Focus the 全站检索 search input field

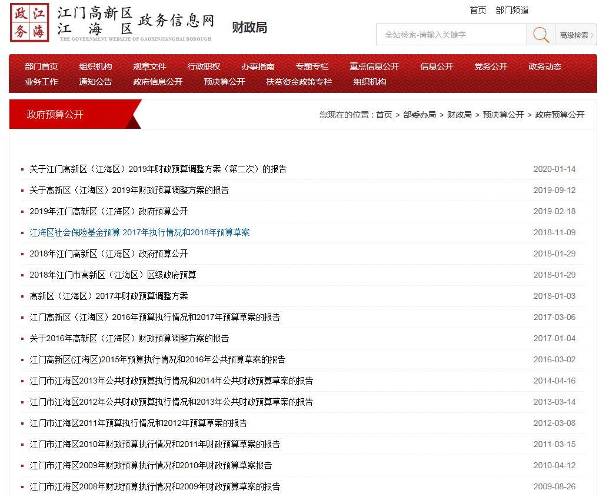(451, 35)
